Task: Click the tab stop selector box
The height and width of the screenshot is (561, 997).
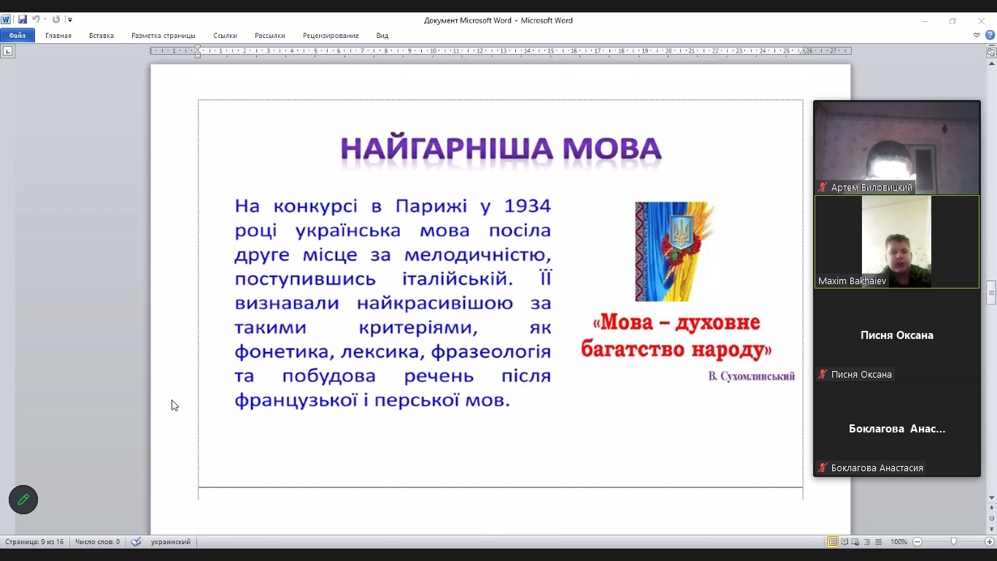Action: click(x=7, y=51)
